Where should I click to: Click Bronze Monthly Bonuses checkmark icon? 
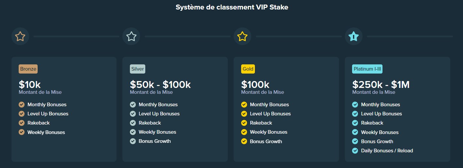coord(22,105)
